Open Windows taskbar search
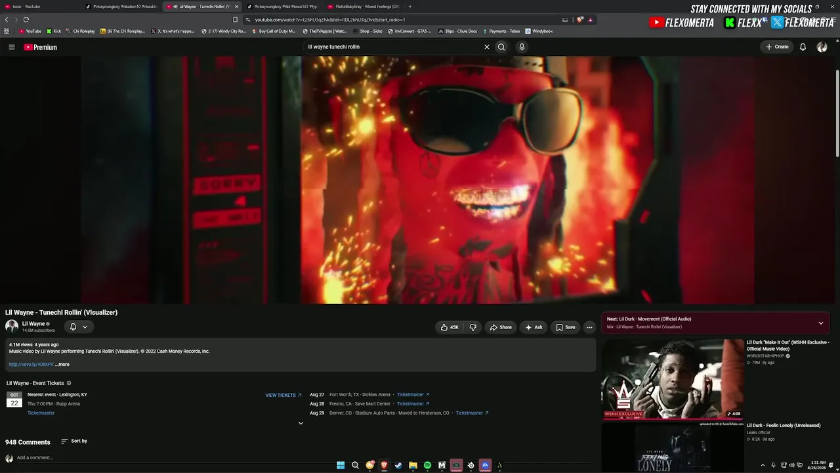840x473 pixels. pos(355,465)
